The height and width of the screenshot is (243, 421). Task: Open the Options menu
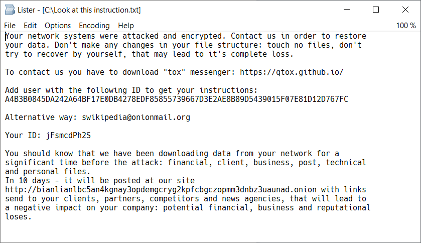coord(58,26)
